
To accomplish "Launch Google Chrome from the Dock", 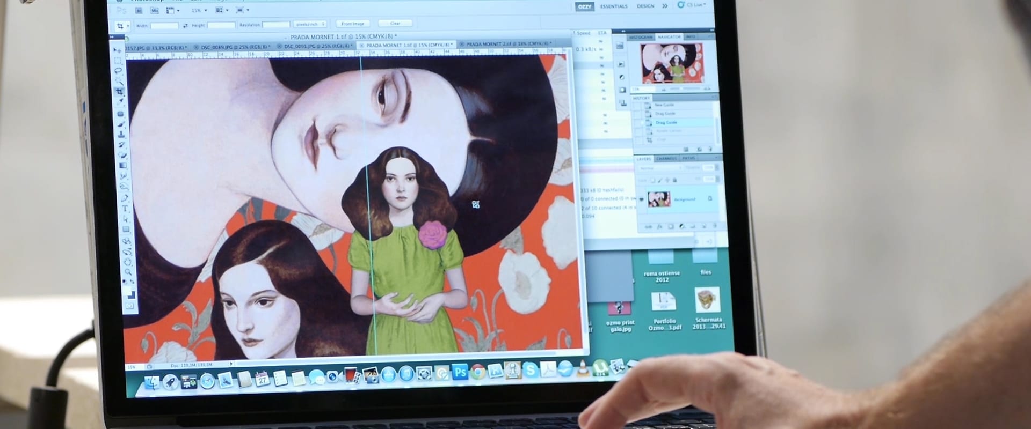I will click(x=477, y=372).
